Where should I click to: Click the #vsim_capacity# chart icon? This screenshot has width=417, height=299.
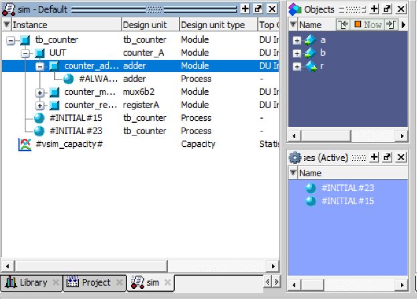coord(25,144)
